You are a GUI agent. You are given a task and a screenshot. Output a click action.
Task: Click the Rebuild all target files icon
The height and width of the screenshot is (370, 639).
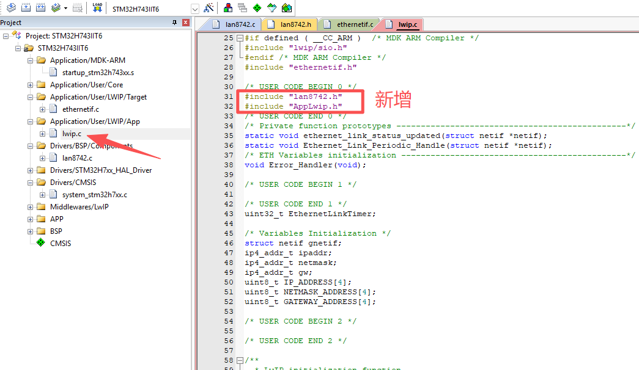40,9
